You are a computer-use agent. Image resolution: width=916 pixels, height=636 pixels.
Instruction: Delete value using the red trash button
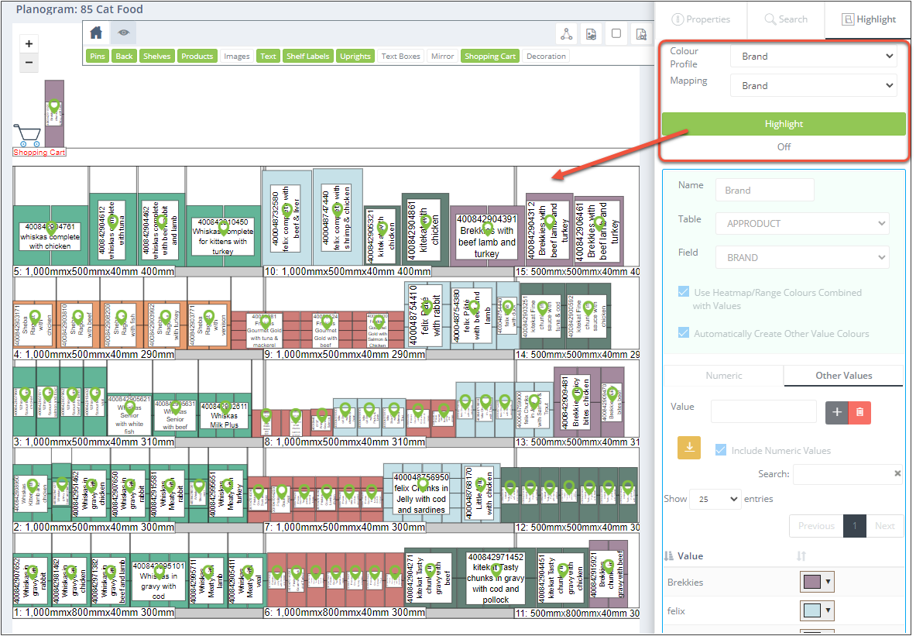tap(859, 412)
